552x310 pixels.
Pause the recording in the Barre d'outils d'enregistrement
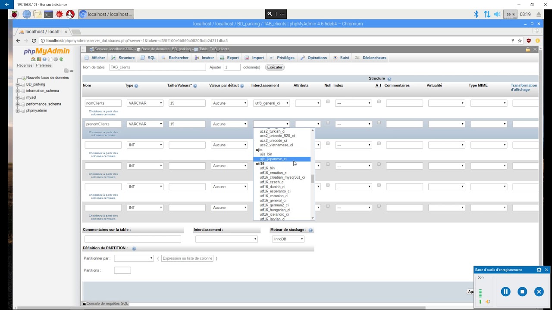tap(505, 291)
